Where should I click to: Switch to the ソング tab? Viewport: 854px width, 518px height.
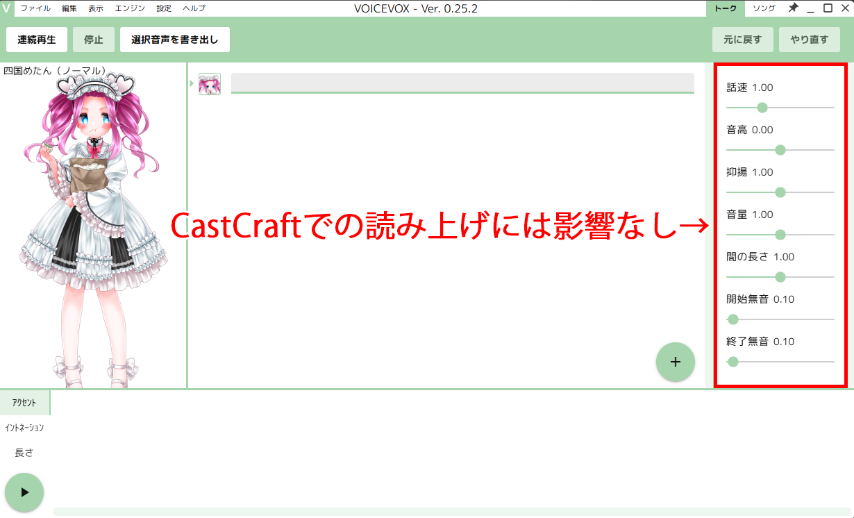(764, 8)
